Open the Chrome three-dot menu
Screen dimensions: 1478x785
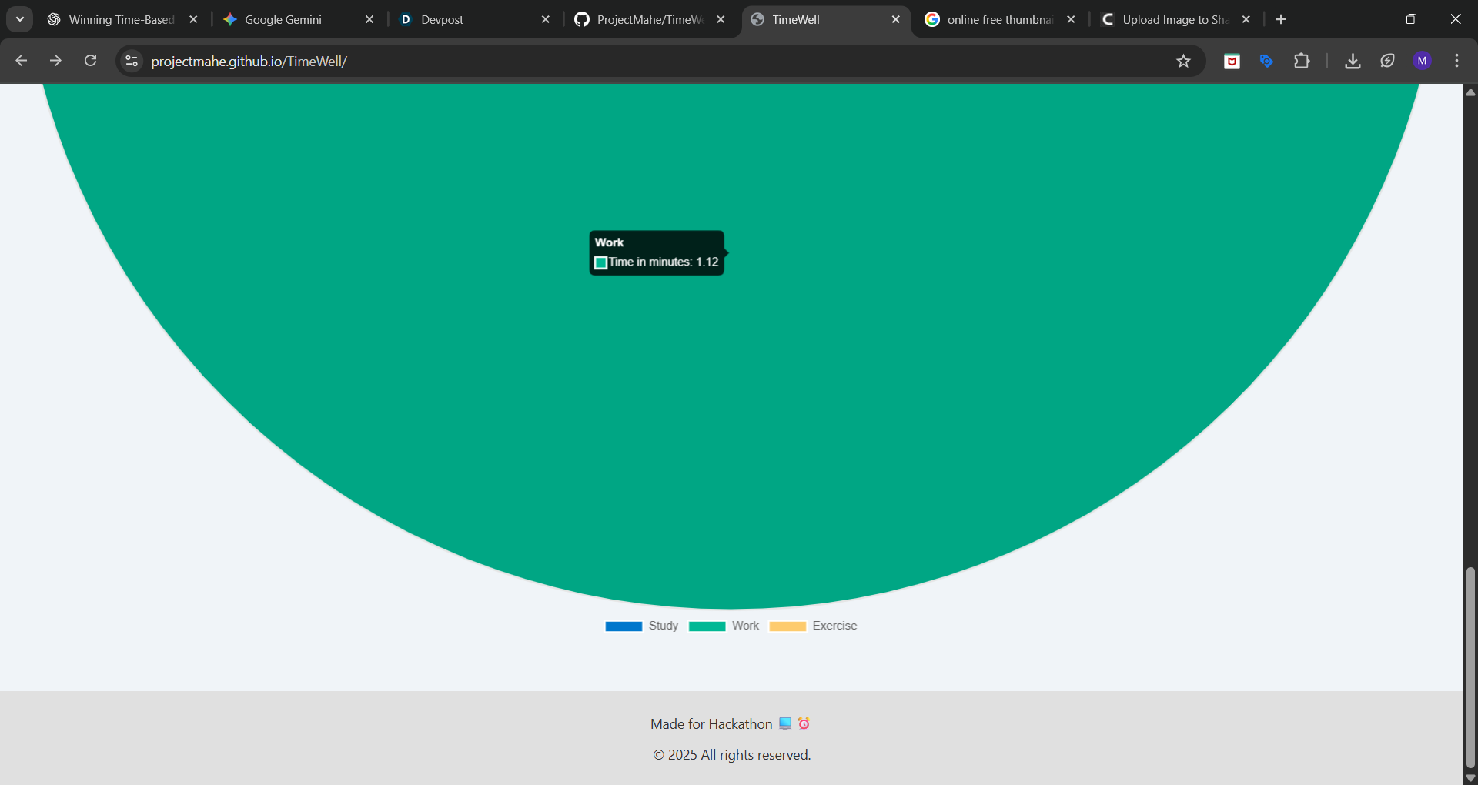[x=1456, y=61]
